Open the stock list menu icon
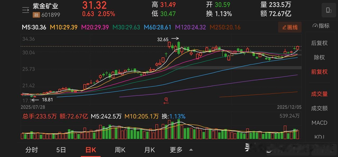The width and height of the screenshot is (338, 157). click(26, 10)
